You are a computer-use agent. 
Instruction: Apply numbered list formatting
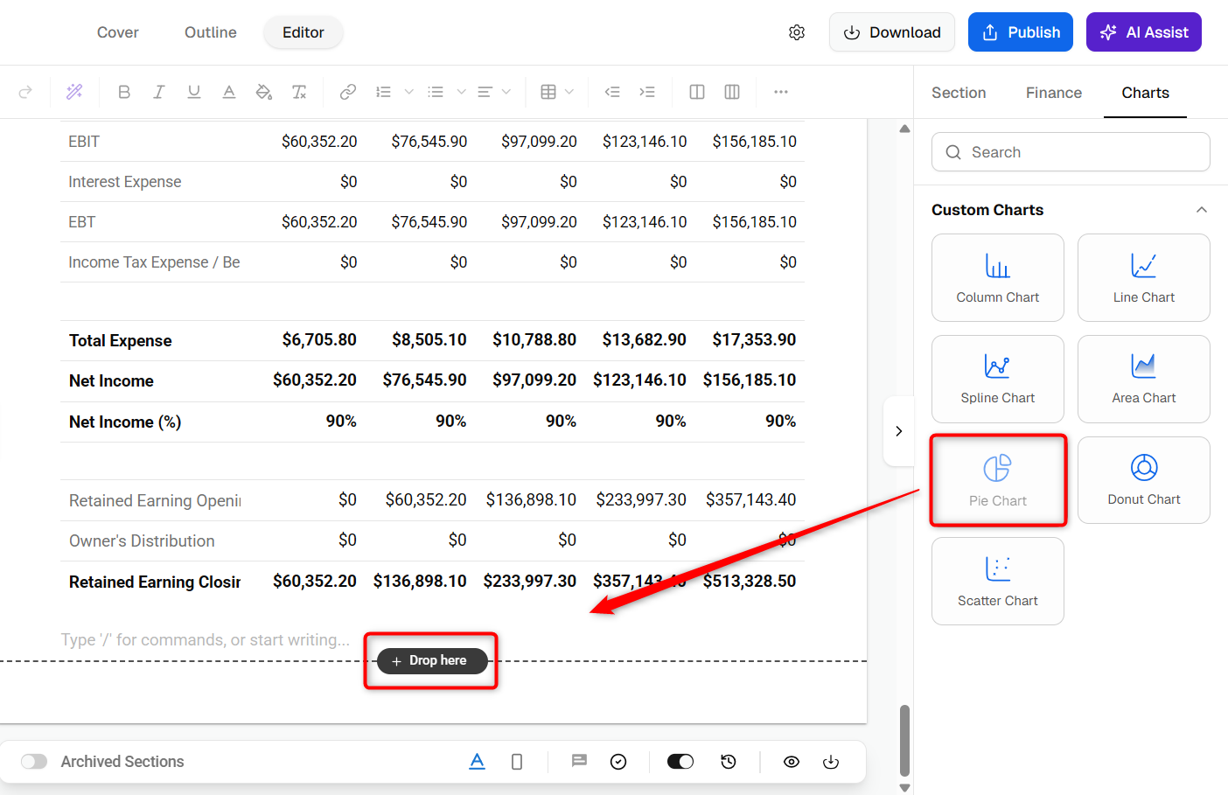click(383, 92)
